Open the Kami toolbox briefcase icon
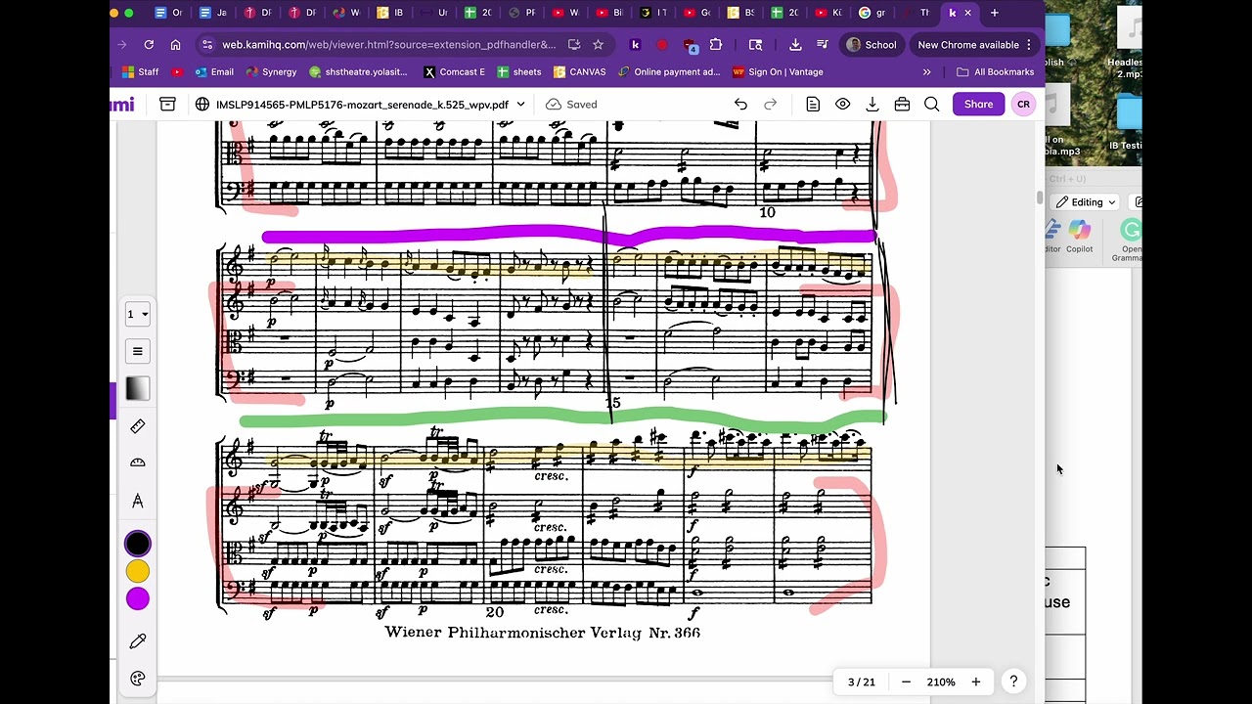The width and height of the screenshot is (1252, 704). tap(902, 104)
